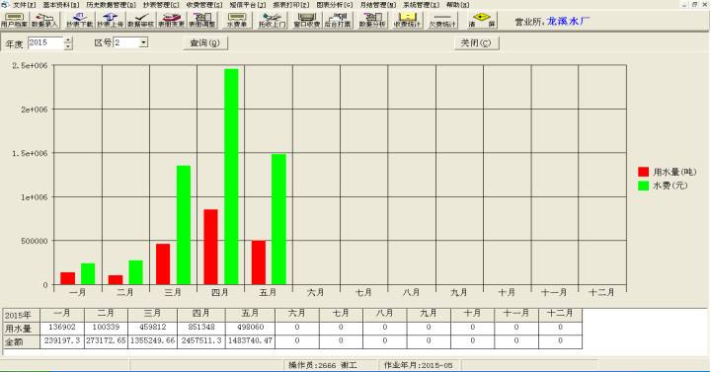Image resolution: width=711 pixels, height=372 pixels.
Task: Click the 窗口收费 toolbar icon
Action: coord(307,21)
